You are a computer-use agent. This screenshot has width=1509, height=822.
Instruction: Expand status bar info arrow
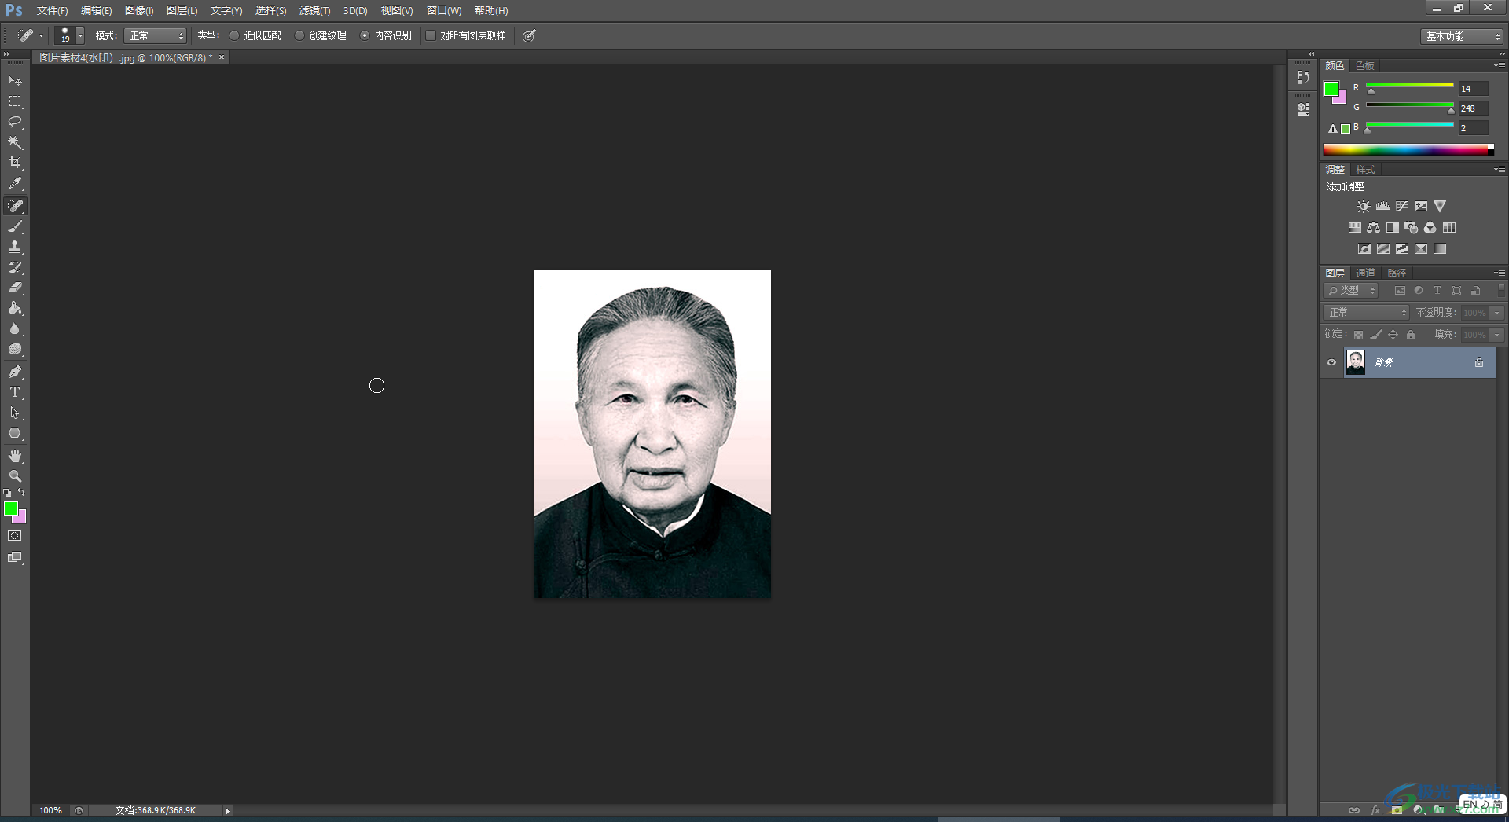[x=227, y=810]
